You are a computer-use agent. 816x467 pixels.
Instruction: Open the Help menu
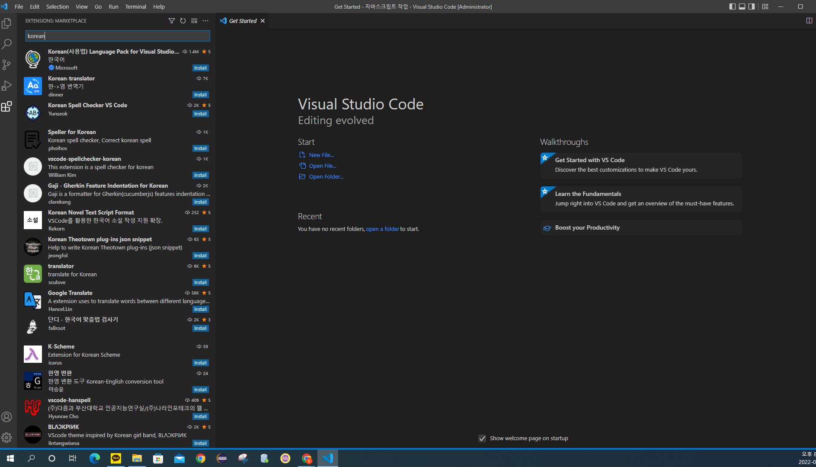159,6
